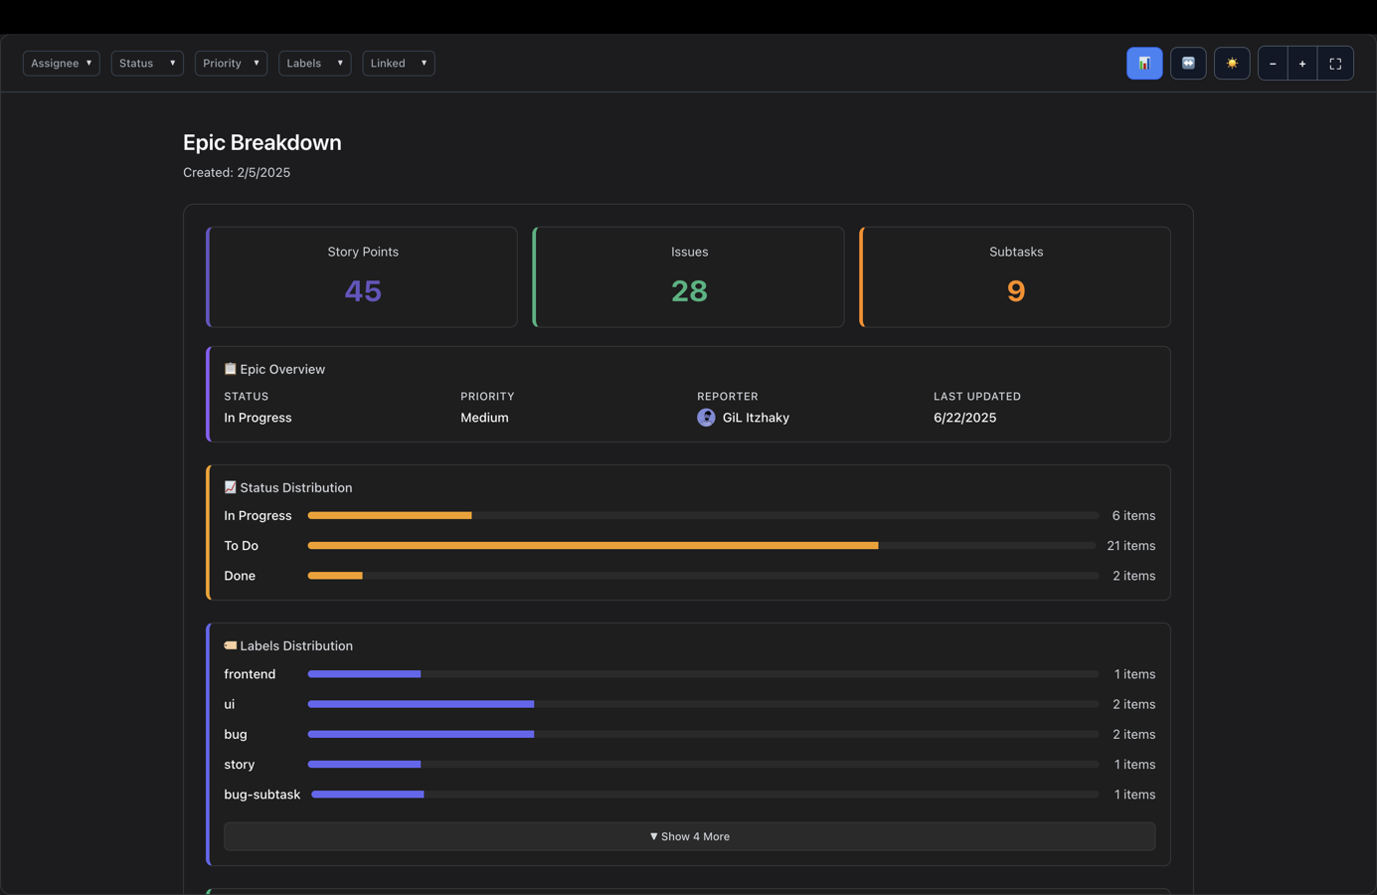The image size is (1377, 895).
Task: Click GiL Itzhaky's avatar icon
Action: click(x=706, y=418)
